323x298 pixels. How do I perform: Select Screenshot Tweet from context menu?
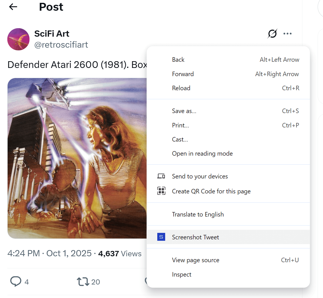click(196, 237)
